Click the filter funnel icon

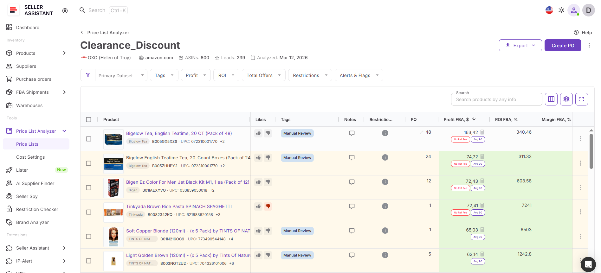pos(88,75)
